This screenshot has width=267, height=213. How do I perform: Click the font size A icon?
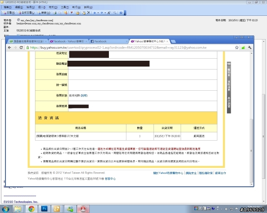[x=109, y=13]
